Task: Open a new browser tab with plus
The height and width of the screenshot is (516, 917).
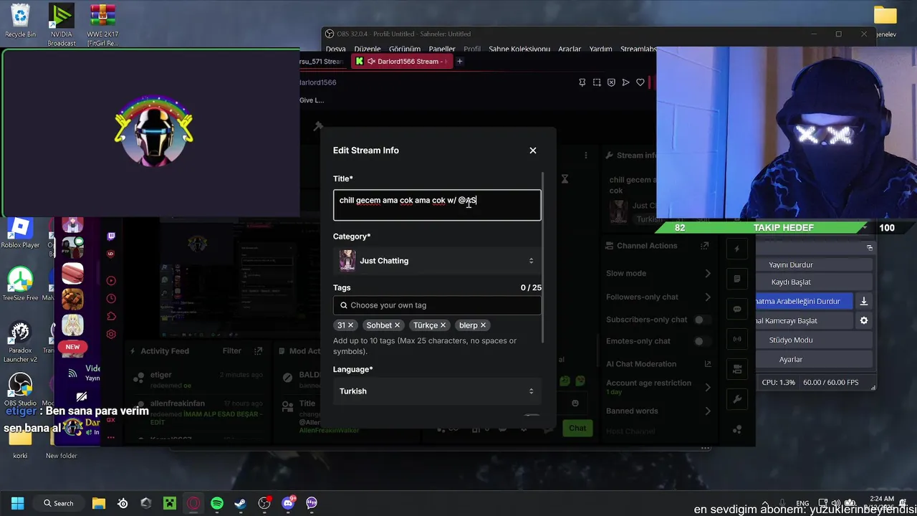Action: point(460,62)
